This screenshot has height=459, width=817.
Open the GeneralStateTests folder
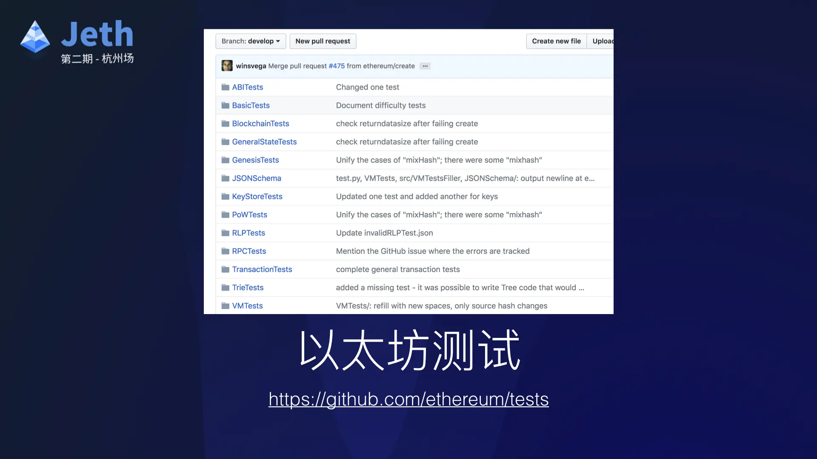click(264, 142)
